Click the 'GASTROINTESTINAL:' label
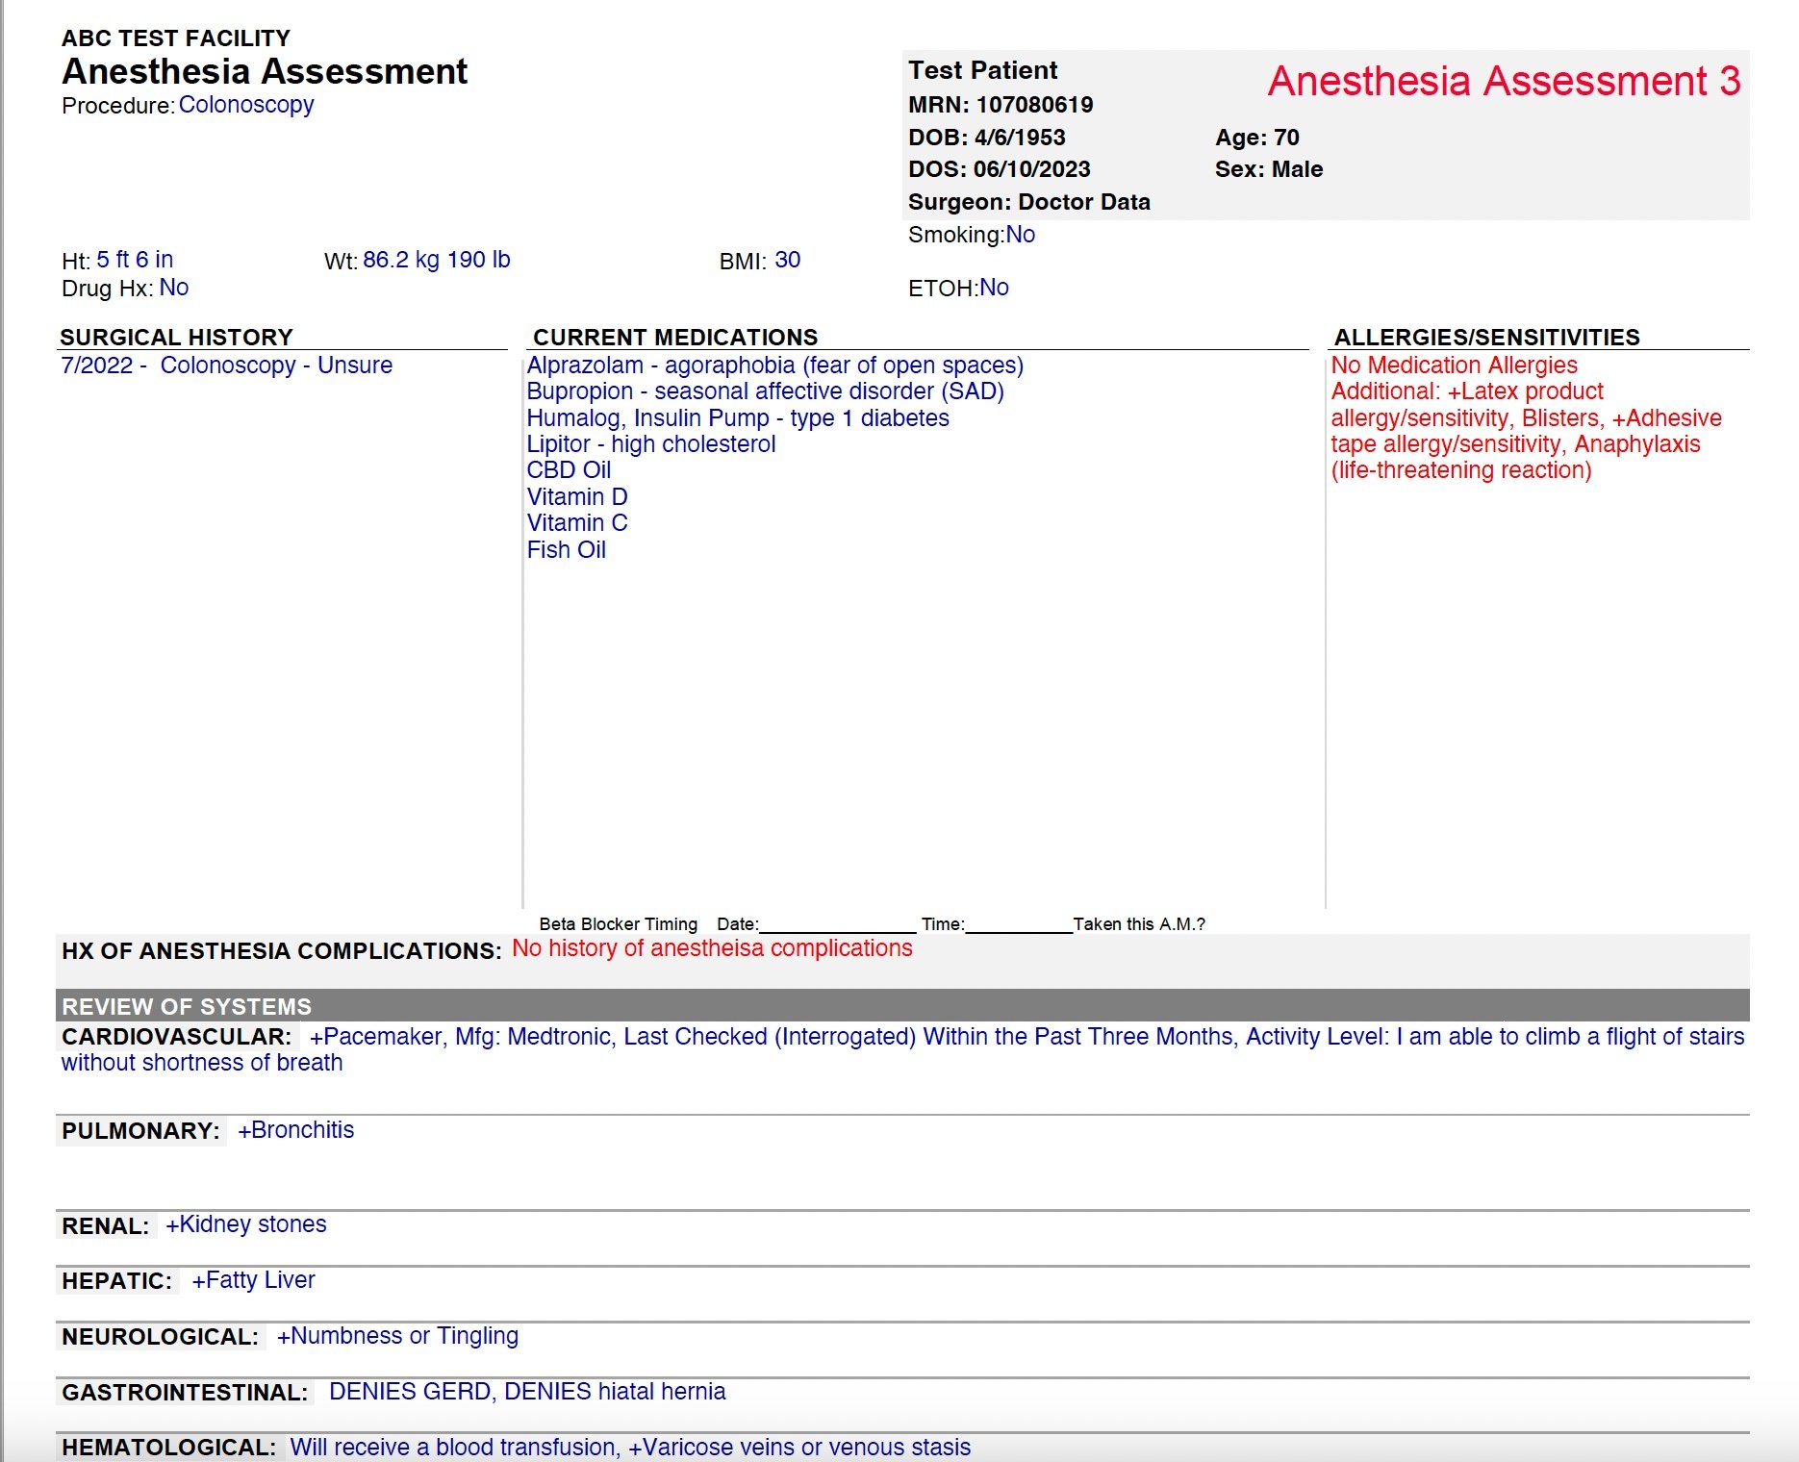This screenshot has width=1799, height=1462. pos(185,1393)
